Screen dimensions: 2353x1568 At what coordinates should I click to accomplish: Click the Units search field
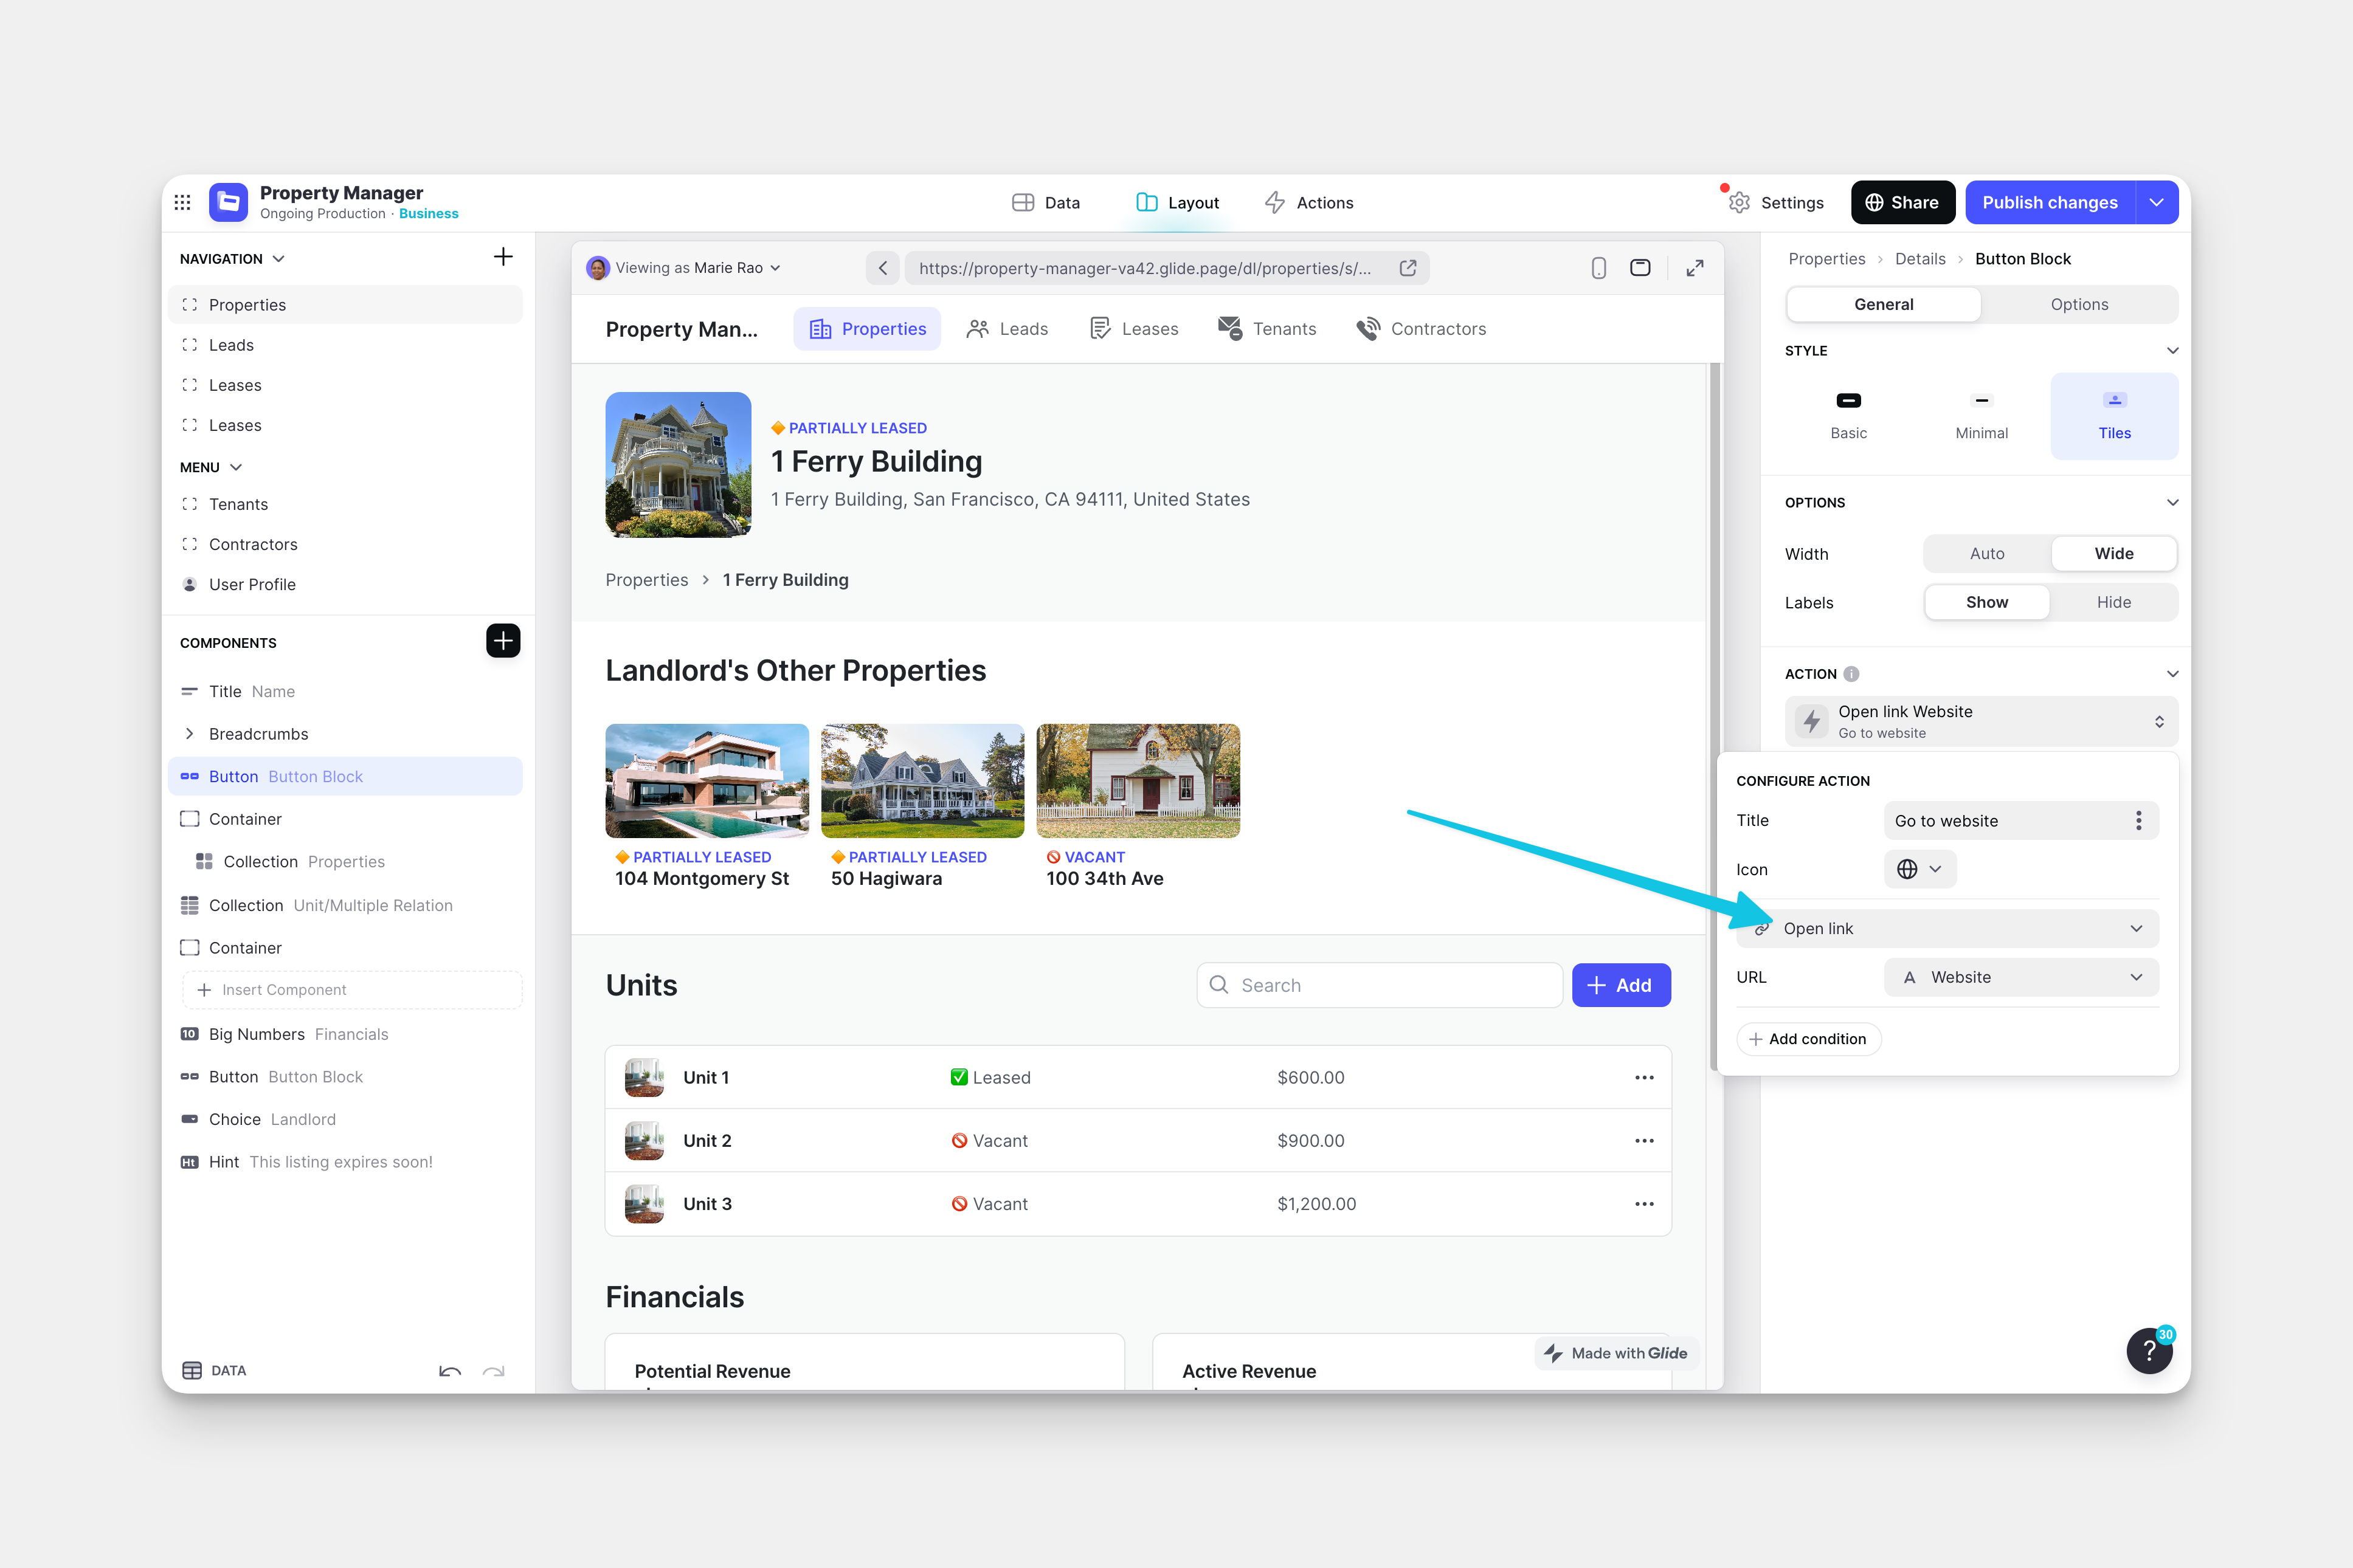[x=1381, y=986]
